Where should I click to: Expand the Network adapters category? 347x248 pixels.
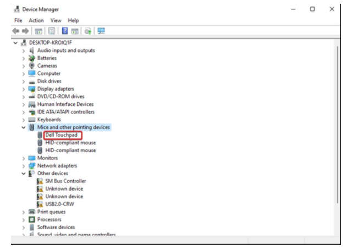pyautogui.click(x=24, y=166)
